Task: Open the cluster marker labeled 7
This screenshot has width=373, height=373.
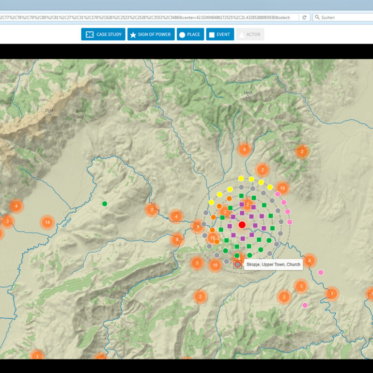Action: point(332,294)
